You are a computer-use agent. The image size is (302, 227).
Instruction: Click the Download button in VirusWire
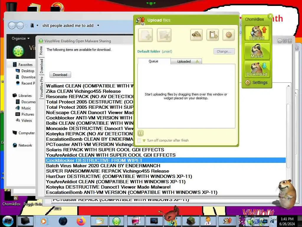click(x=60, y=75)
